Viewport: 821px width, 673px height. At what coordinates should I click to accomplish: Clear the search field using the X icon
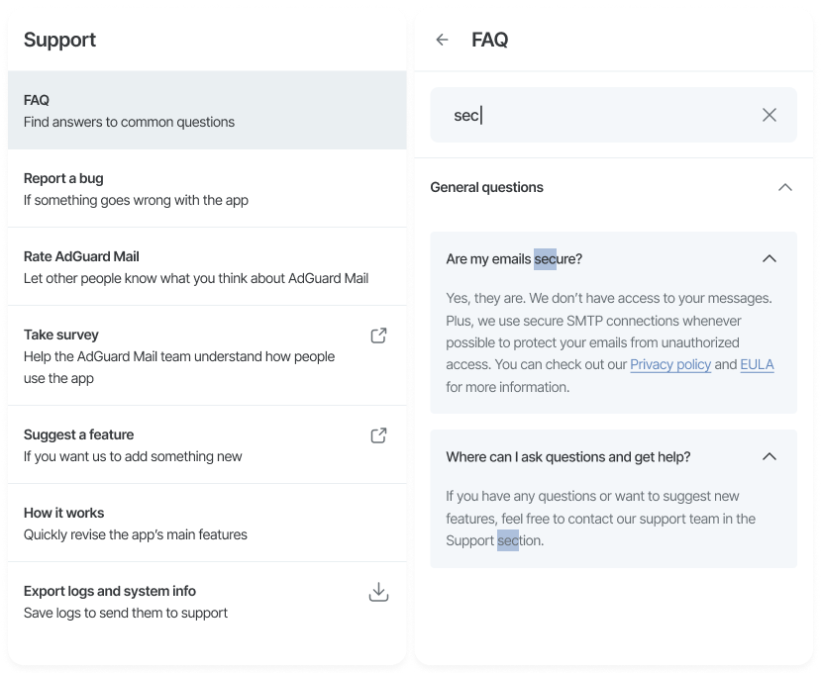click(x=770, y=115)
